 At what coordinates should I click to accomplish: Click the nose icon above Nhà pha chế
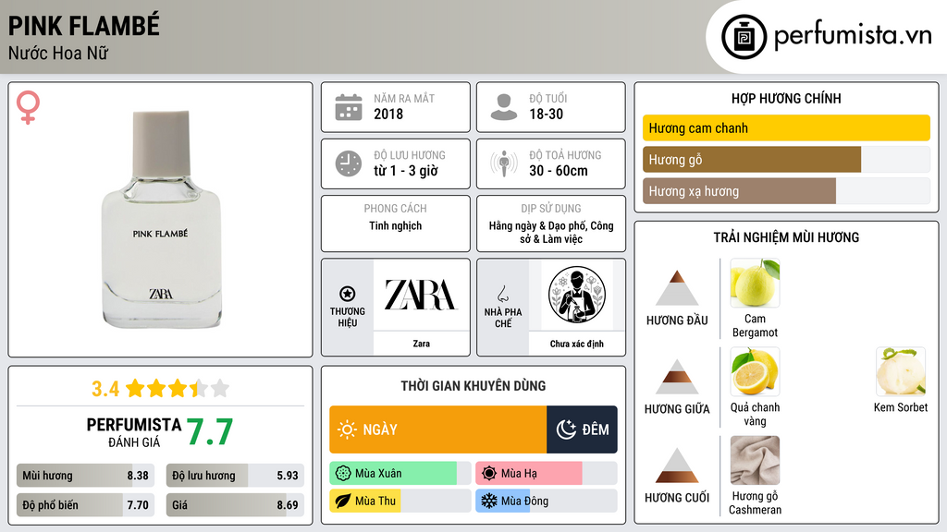click(x=502, y=294)
